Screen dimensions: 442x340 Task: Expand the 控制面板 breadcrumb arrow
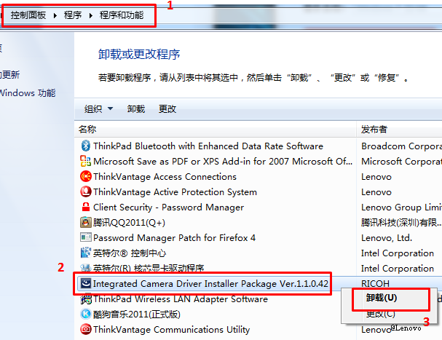point(55,15)
